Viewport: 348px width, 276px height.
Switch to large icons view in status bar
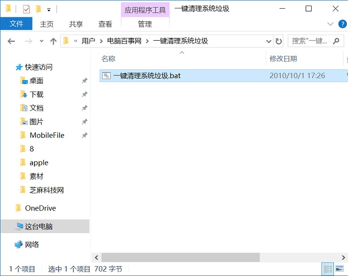tap(339, 269)
